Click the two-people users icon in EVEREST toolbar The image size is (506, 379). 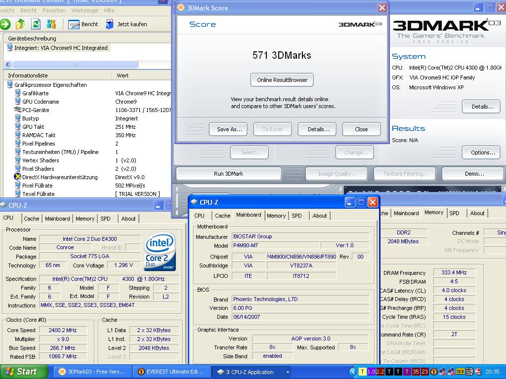click(51, 24)
